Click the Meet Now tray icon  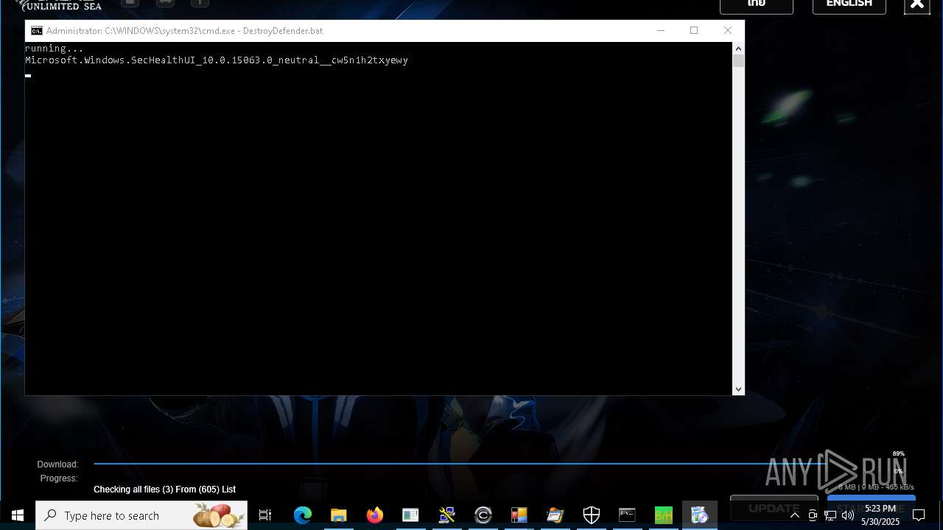813,515
